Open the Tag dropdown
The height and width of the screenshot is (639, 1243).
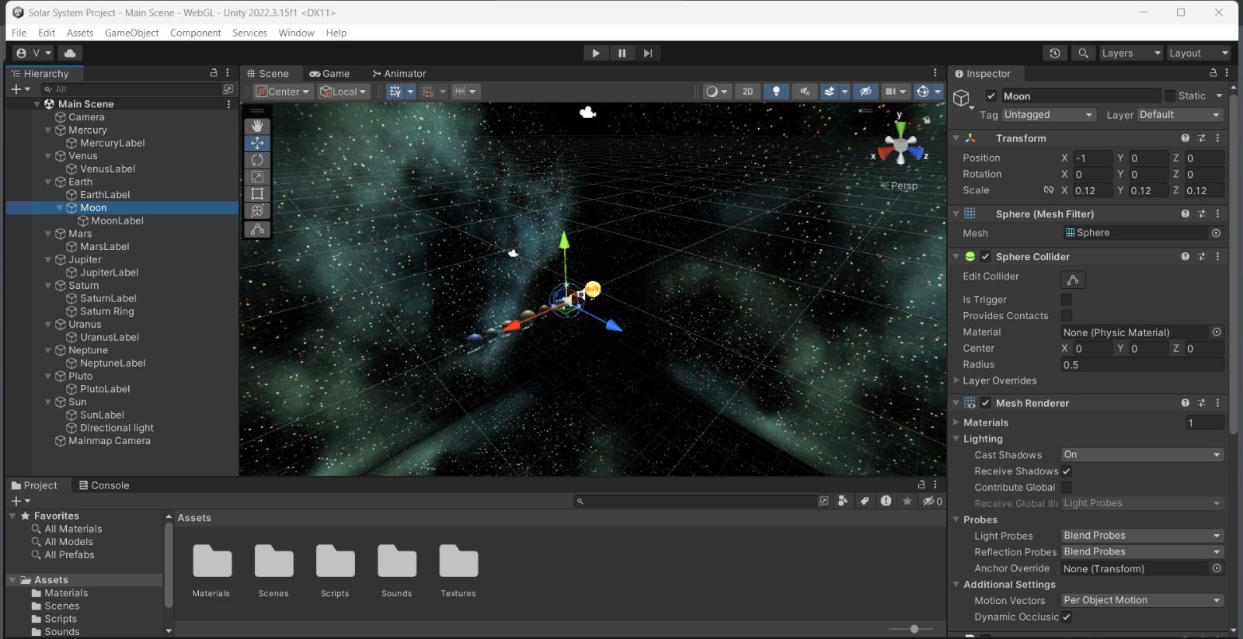1049,115
